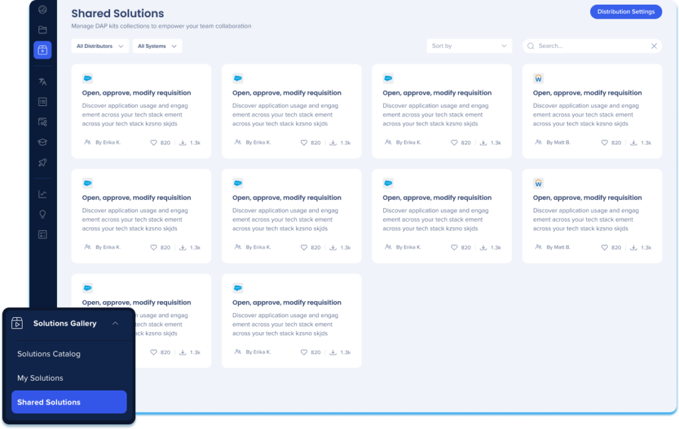The height and width of the screenshot is (429, 679).
Task: Open Distribution Settings
Action: [625, 11]
